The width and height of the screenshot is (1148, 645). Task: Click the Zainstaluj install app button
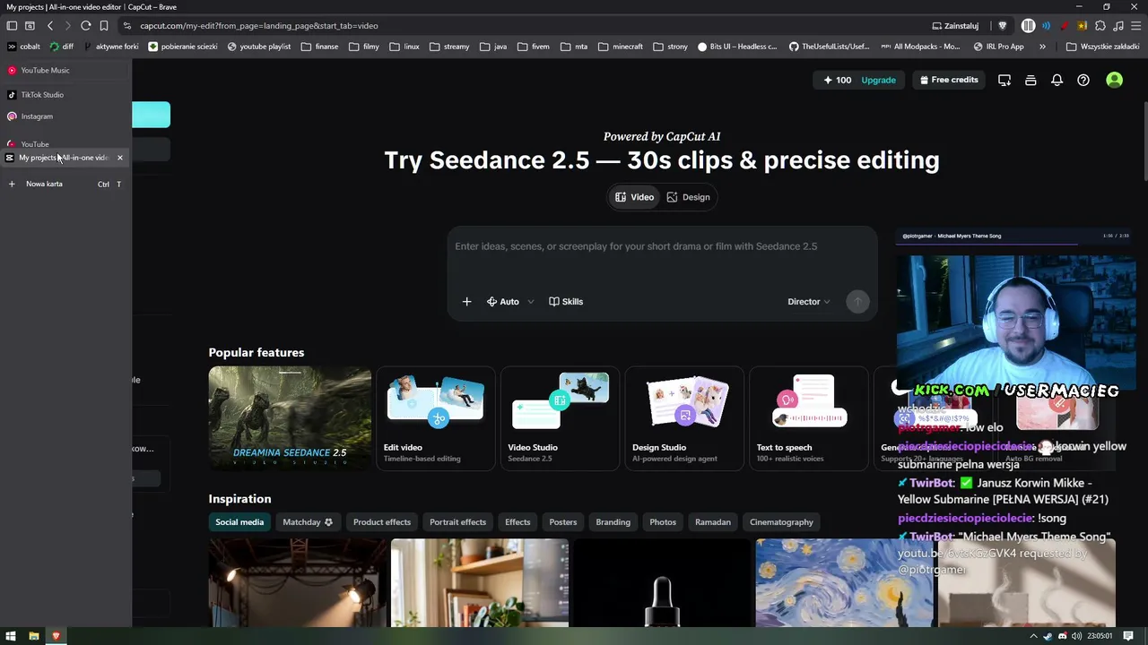pos(956,26)
